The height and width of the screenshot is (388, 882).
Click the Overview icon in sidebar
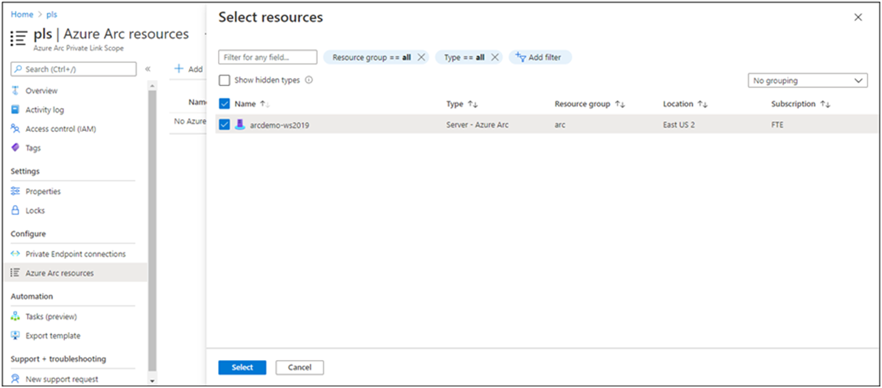(x=16, y=91)
